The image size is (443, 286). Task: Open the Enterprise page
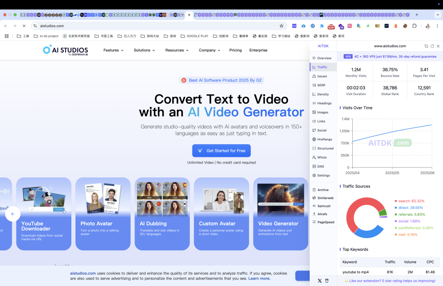point(258,50)
